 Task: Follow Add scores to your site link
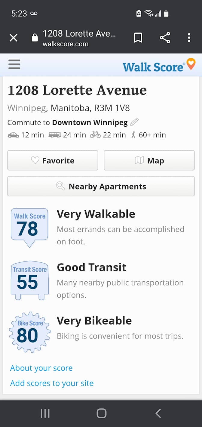pyautogui.click(x=52, y=383)
